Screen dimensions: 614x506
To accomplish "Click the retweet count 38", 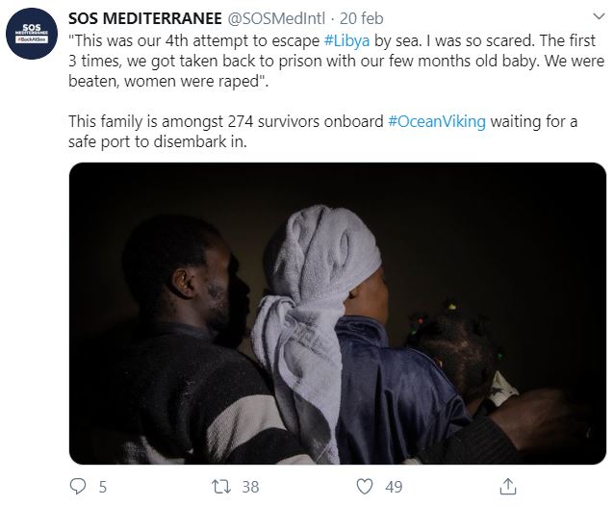I will [250, 487].
